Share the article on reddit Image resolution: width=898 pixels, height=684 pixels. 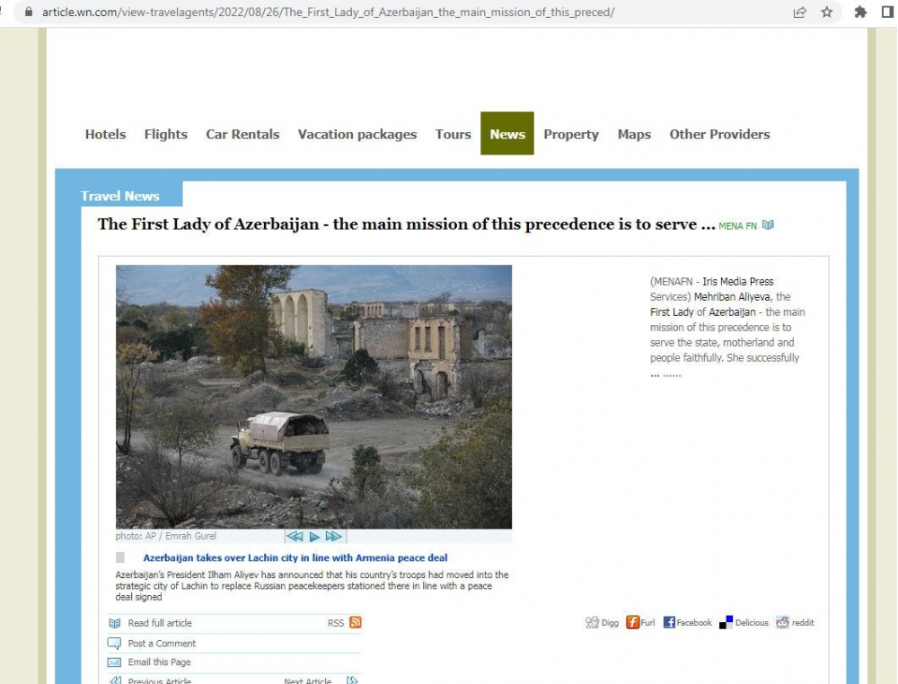795,623
